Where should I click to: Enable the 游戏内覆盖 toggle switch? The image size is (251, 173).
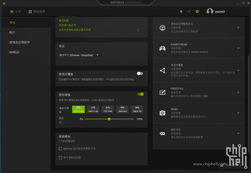[140, 74]
